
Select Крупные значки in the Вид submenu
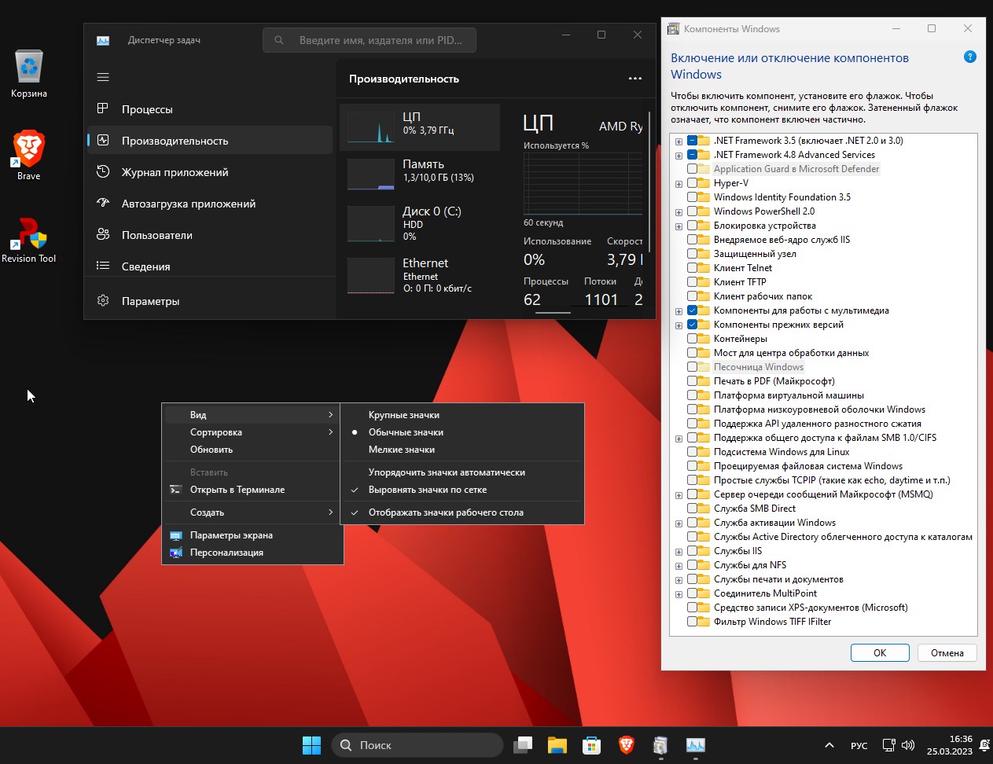[x=462, y=415]
